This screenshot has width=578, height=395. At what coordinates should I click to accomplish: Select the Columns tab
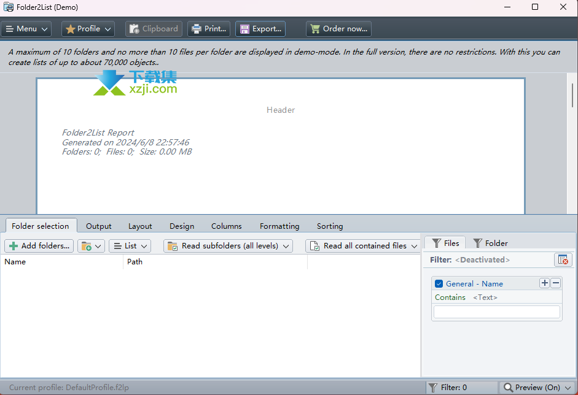click(226, 226)
